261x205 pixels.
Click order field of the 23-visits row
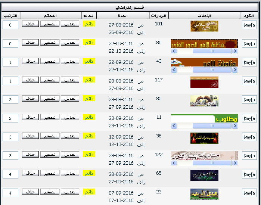point(10,193)
